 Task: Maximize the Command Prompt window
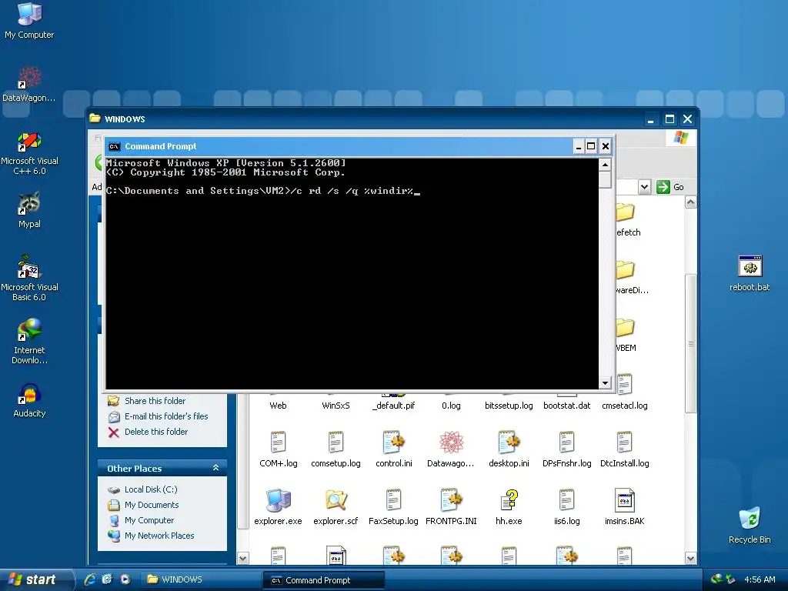click(x=592, y=146)
